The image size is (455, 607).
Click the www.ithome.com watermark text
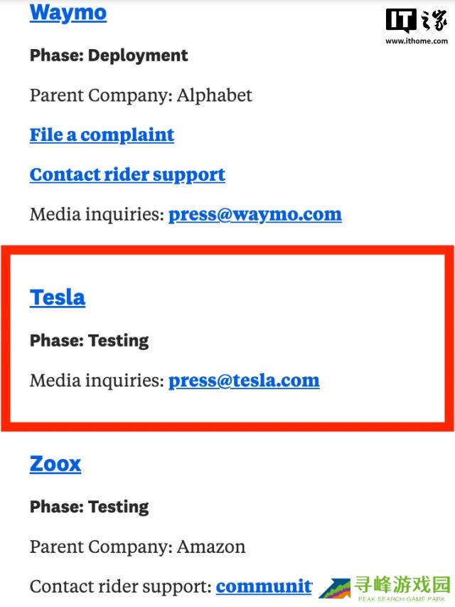coord(417,41)
